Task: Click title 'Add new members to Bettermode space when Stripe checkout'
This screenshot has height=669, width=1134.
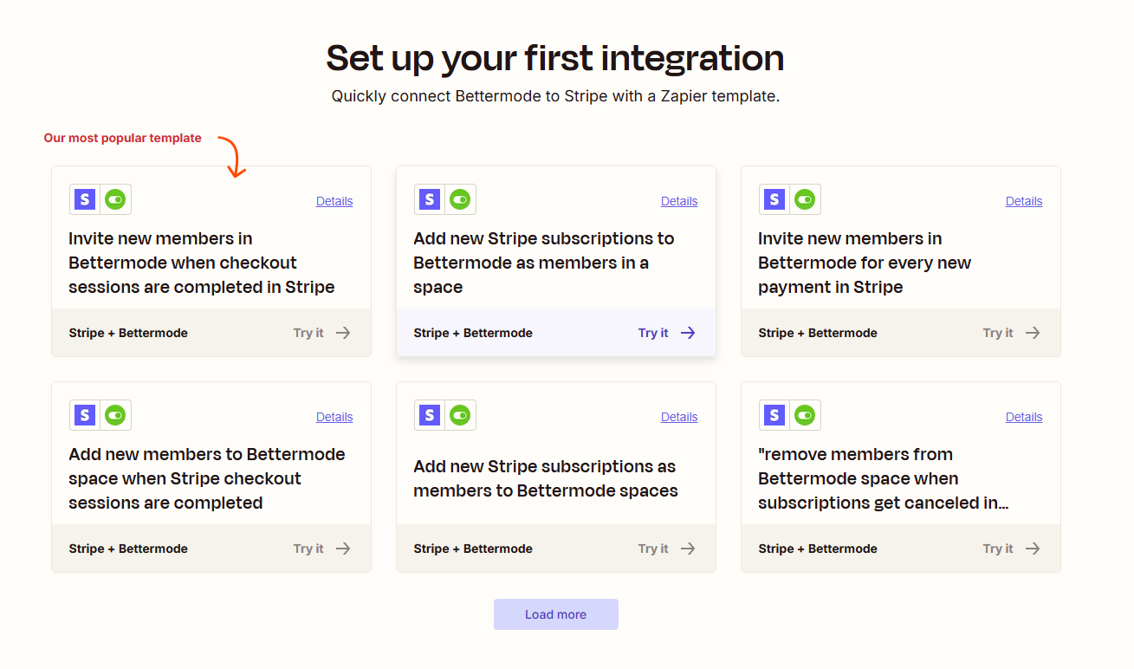Action: [x=207, y=478]
